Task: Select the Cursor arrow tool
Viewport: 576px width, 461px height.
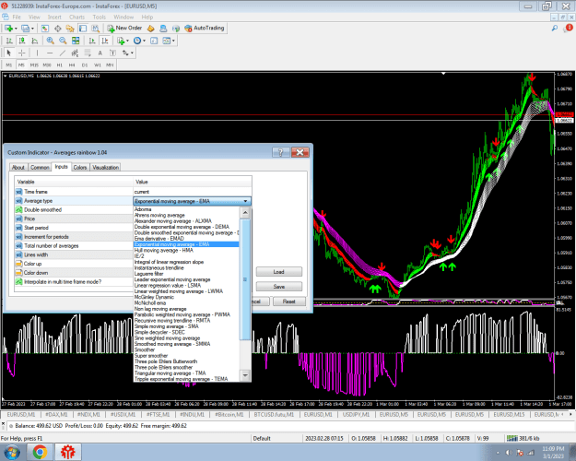Action: click(x=9, y=53)
